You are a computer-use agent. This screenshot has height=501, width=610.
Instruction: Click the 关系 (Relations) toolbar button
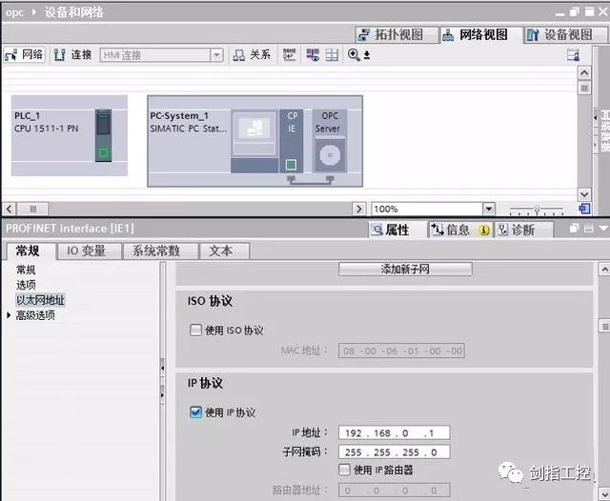click(253, 55)
